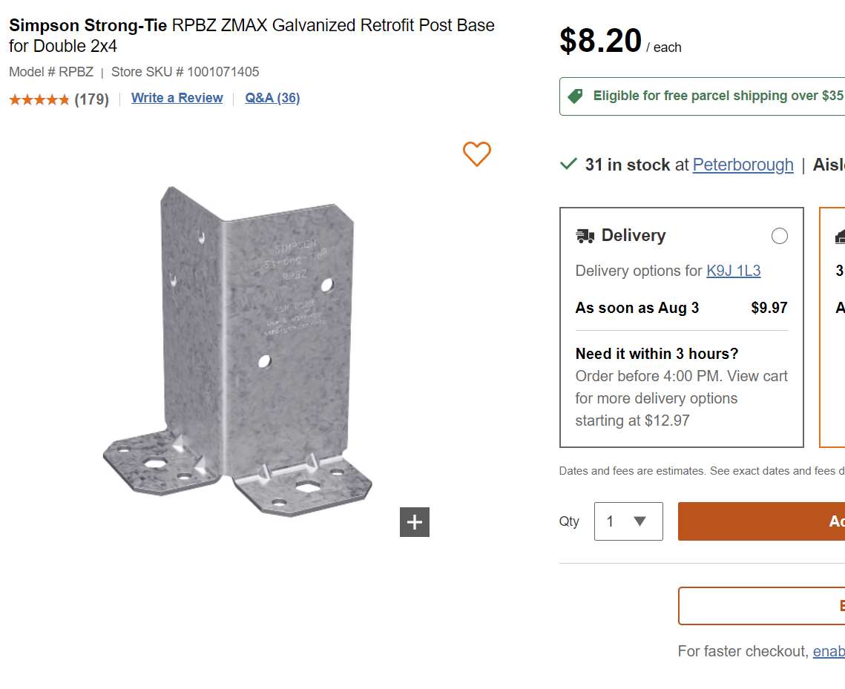This screenshot has width=845, height=689.
Task: Click the free parcel shipping banner
Action: click(x=712, y=96)
